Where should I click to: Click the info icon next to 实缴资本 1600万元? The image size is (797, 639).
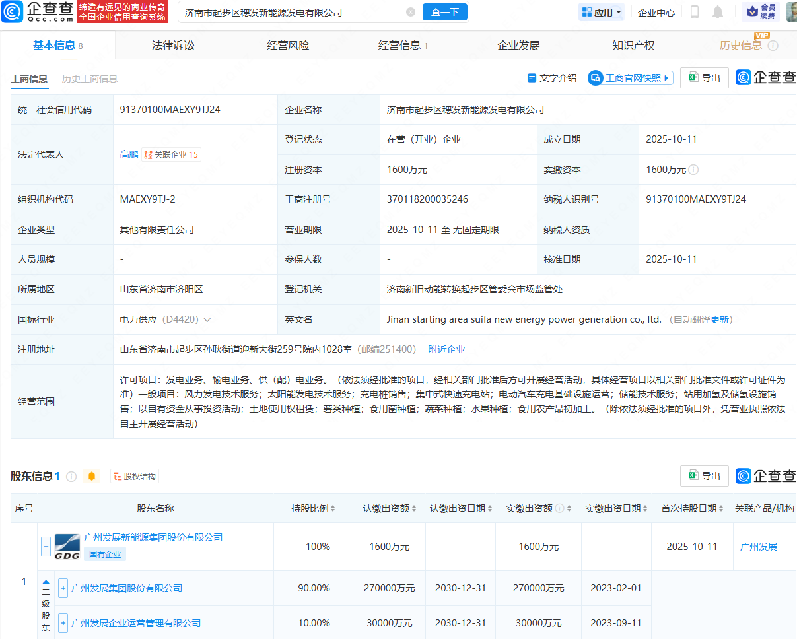pos(693,170)
